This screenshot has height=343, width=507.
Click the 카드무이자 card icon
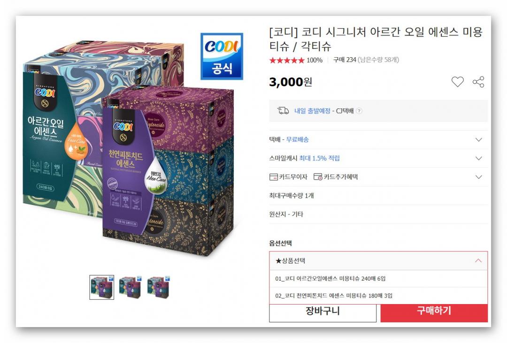click(273, 177)
